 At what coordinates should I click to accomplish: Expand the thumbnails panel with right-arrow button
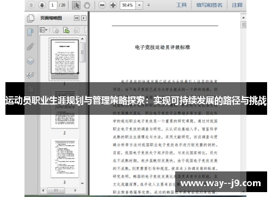coord(84,18)
